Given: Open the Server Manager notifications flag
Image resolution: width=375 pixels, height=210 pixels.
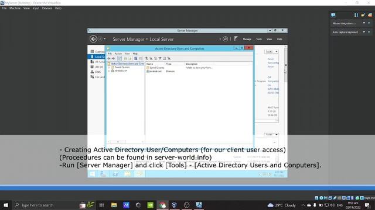Looking at the screenshot, I should pos(236,38).
